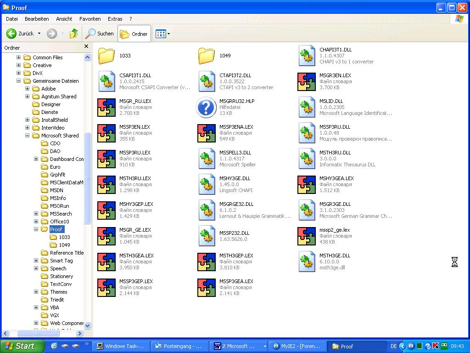The height and width of the screenshot is (353, 470).
Task: Select the CHAPI3T1.DLL file icon
Action: (307, 56)
